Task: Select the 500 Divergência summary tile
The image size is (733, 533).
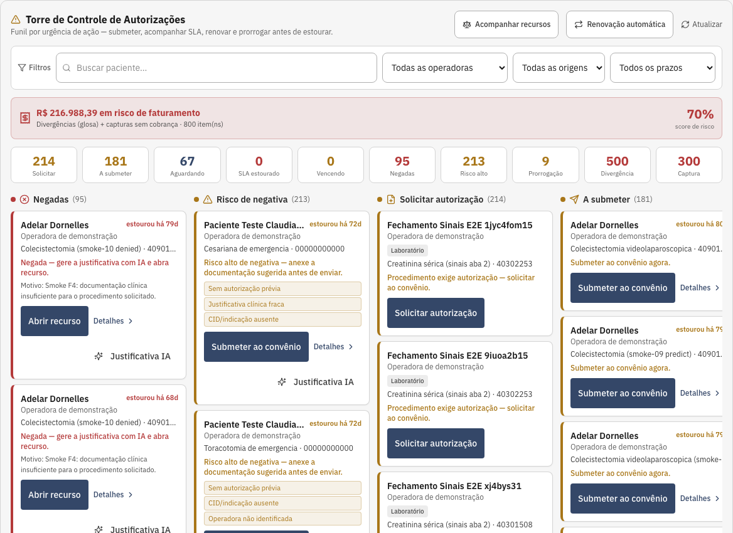Action: coord(617,165)
